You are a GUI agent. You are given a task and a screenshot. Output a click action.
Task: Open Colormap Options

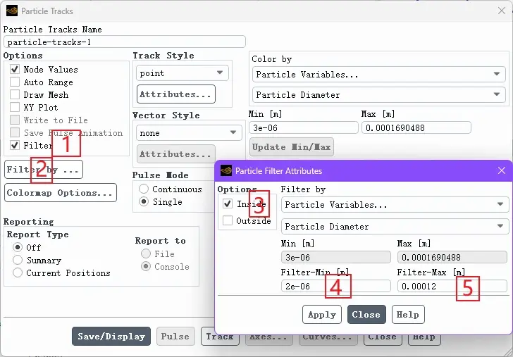(x=61, y=192)
